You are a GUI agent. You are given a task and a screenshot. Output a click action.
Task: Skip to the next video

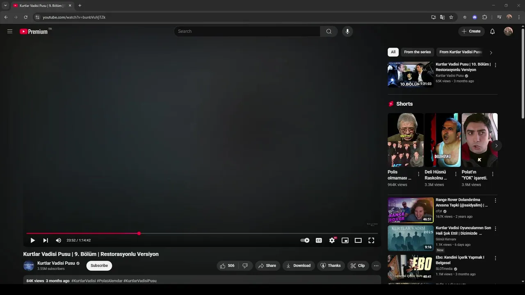point(46,241)
